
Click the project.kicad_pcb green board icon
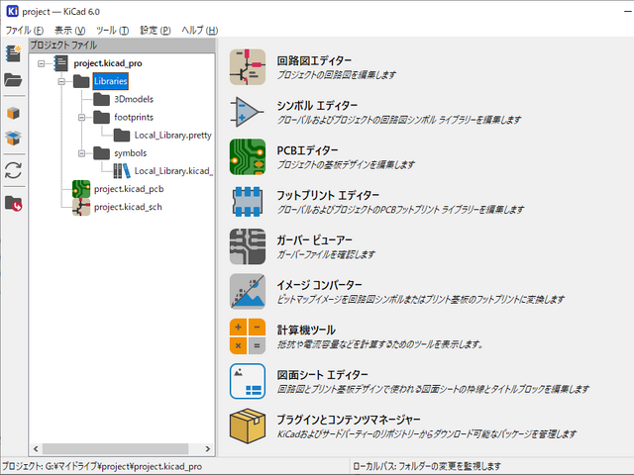point(81,189)
